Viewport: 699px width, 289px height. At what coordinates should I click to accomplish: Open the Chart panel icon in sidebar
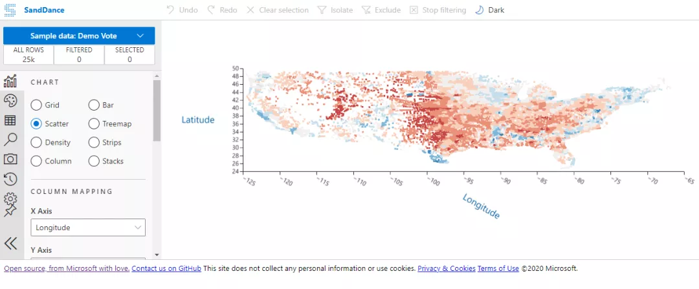(10, 81)
